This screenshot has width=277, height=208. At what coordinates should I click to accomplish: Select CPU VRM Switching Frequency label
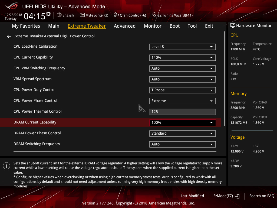tap(39, 68)
